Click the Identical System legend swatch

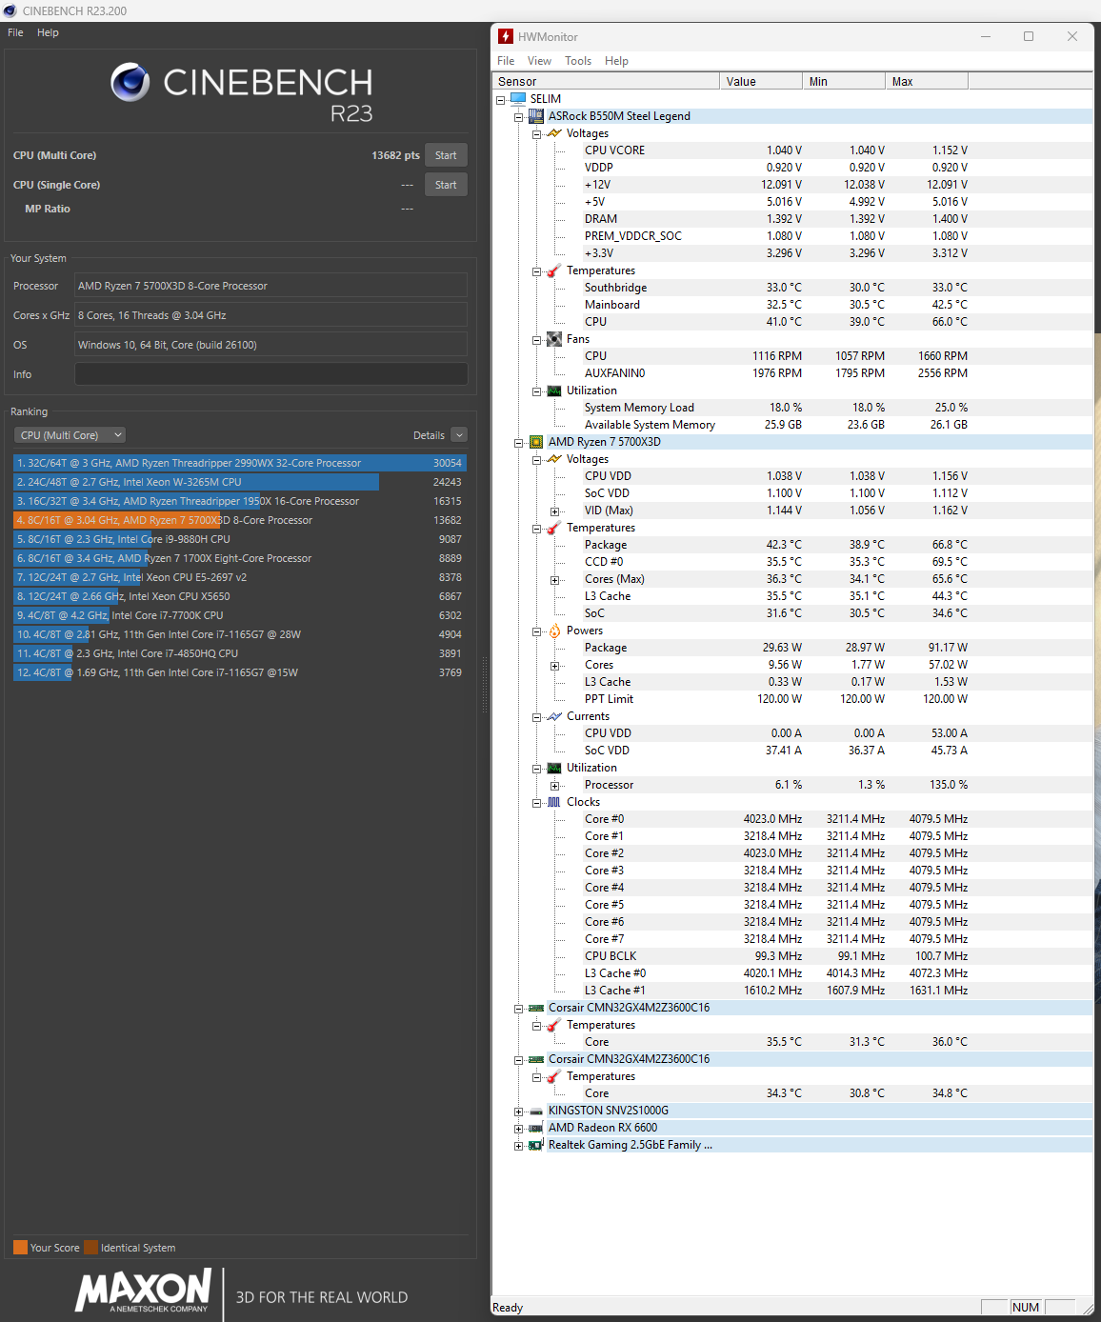pos(90,1248)
